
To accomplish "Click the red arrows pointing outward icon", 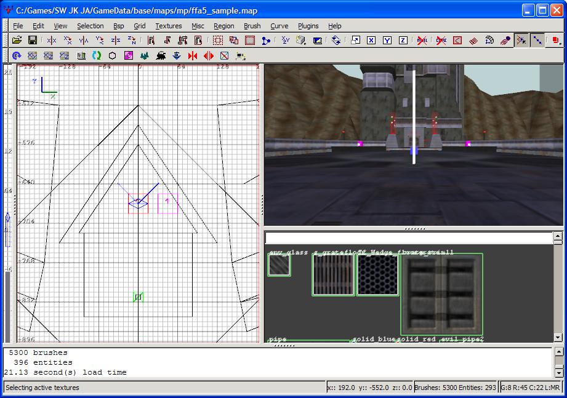I will [209, 55].
